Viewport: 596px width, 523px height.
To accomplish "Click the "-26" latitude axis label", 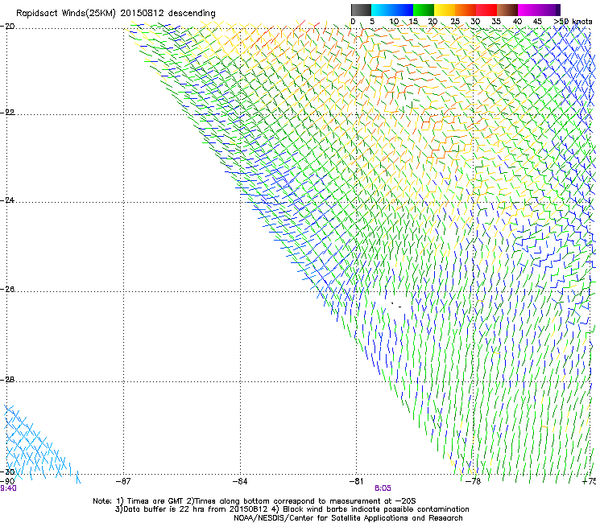I will [x=7, y=290].
